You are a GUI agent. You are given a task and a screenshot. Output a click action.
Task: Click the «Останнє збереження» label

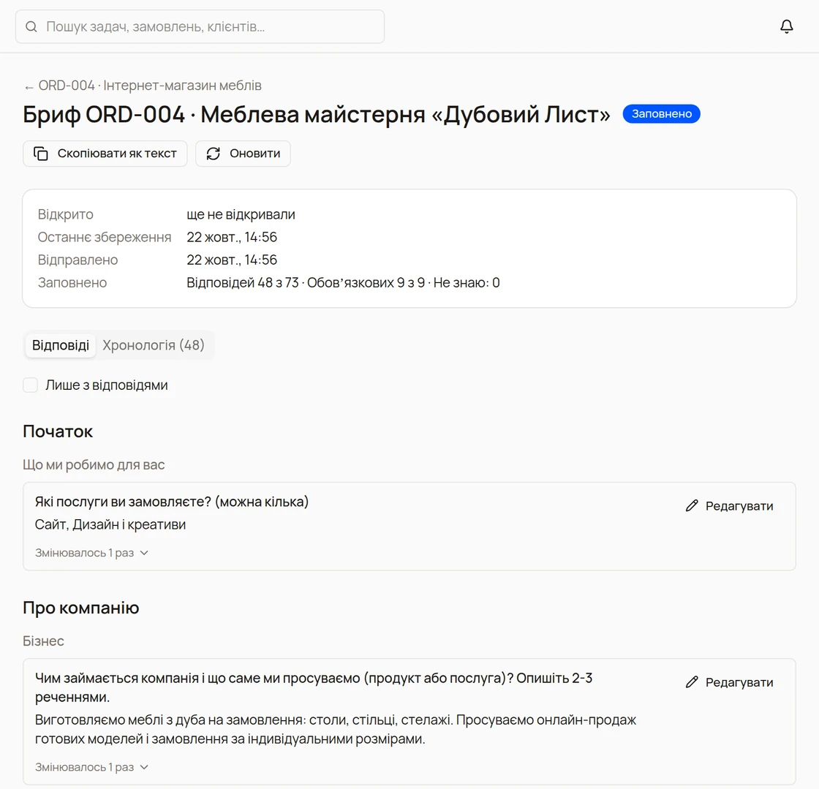(x=105, y=238)
